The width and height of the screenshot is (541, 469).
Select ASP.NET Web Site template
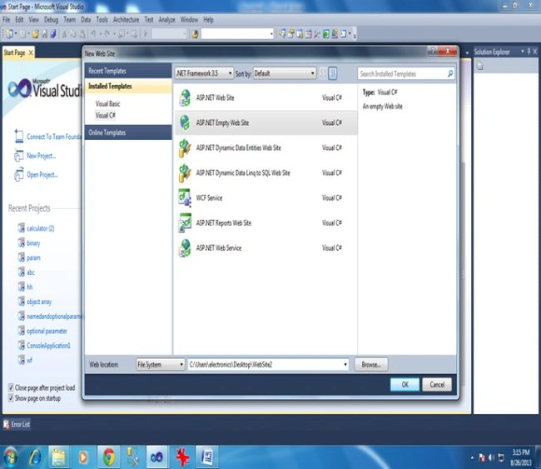[x=266, y=97]
